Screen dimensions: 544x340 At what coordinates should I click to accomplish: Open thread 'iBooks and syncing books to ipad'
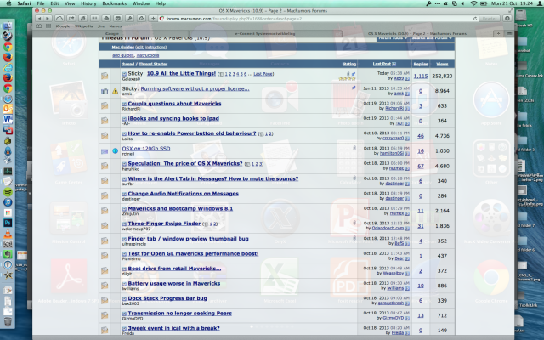pos(173,118)
